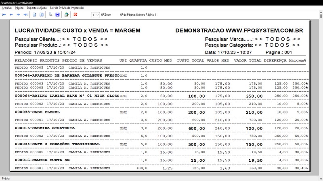Image resolution: width=323 pixels, height=181 pixels.
Task: Click the previous page arrow
Action: coord(11,14)
